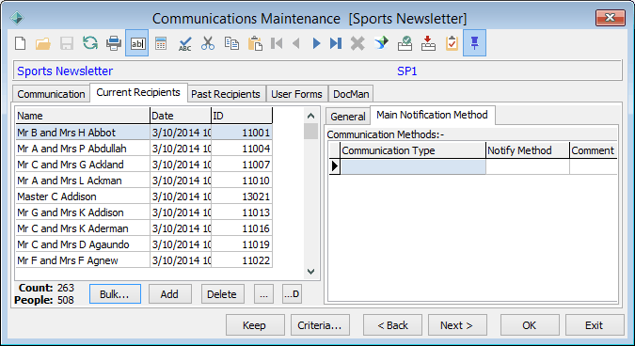Refresh data with the green arrows icon
635x346 pixels.
90,43
